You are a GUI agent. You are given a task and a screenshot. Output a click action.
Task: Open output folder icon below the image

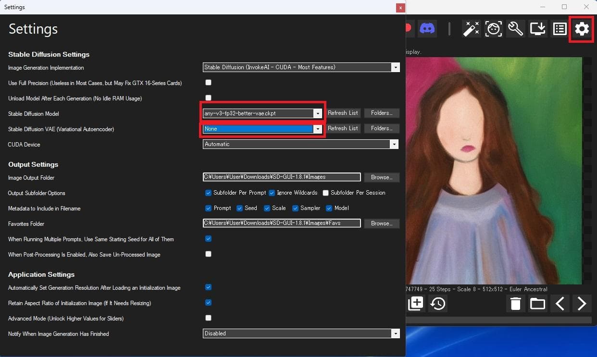click(x=537, y=304)
